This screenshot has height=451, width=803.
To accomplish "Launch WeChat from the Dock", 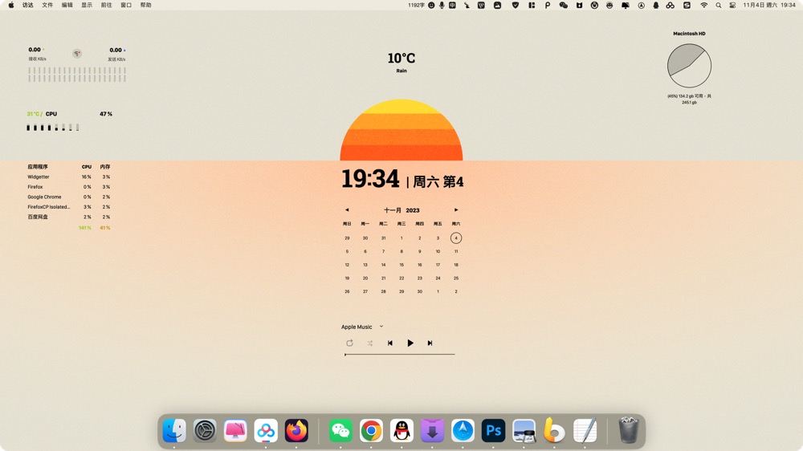I will point(340,431).
